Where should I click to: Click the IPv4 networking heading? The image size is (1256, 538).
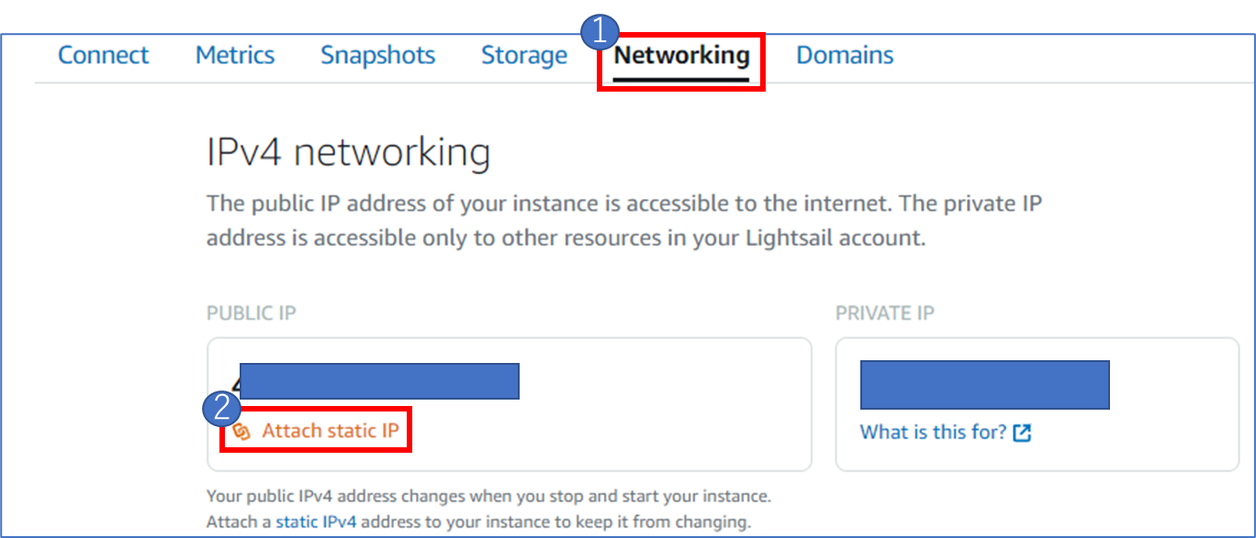(348, 152)
